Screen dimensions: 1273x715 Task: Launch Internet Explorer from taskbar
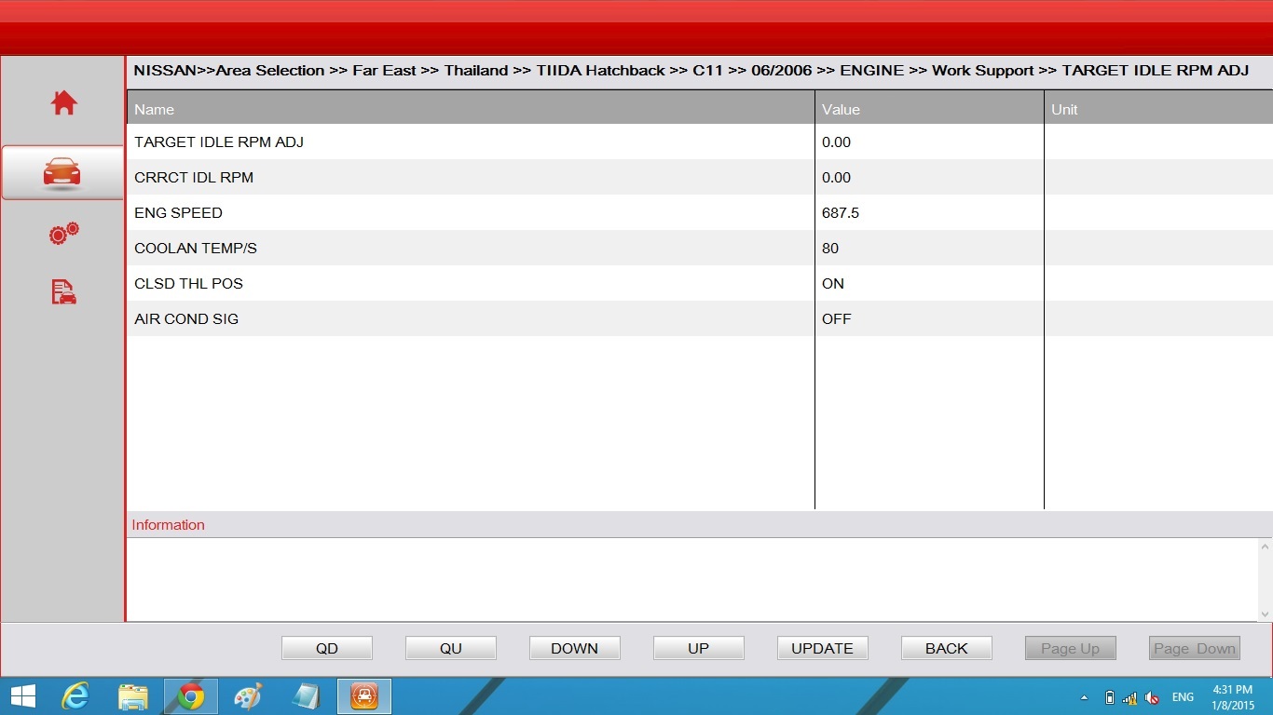75,696
